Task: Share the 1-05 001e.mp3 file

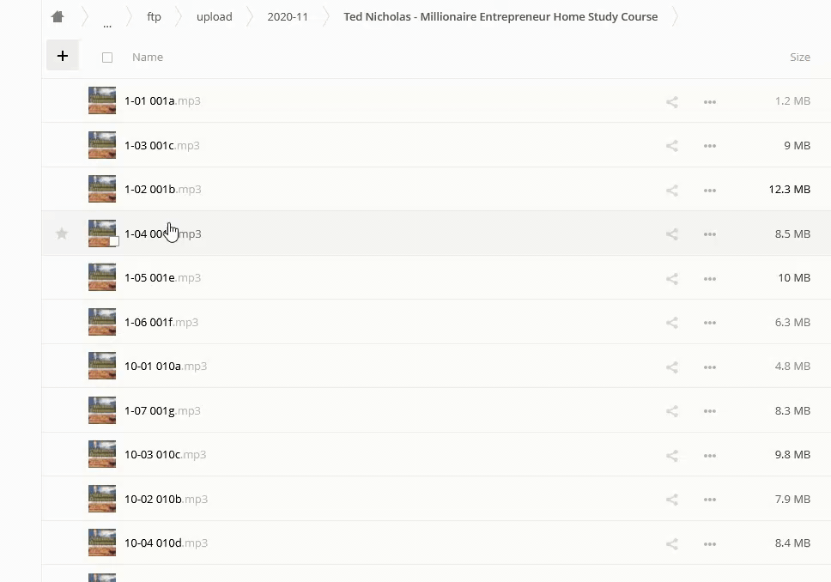Action: [672, 278]
